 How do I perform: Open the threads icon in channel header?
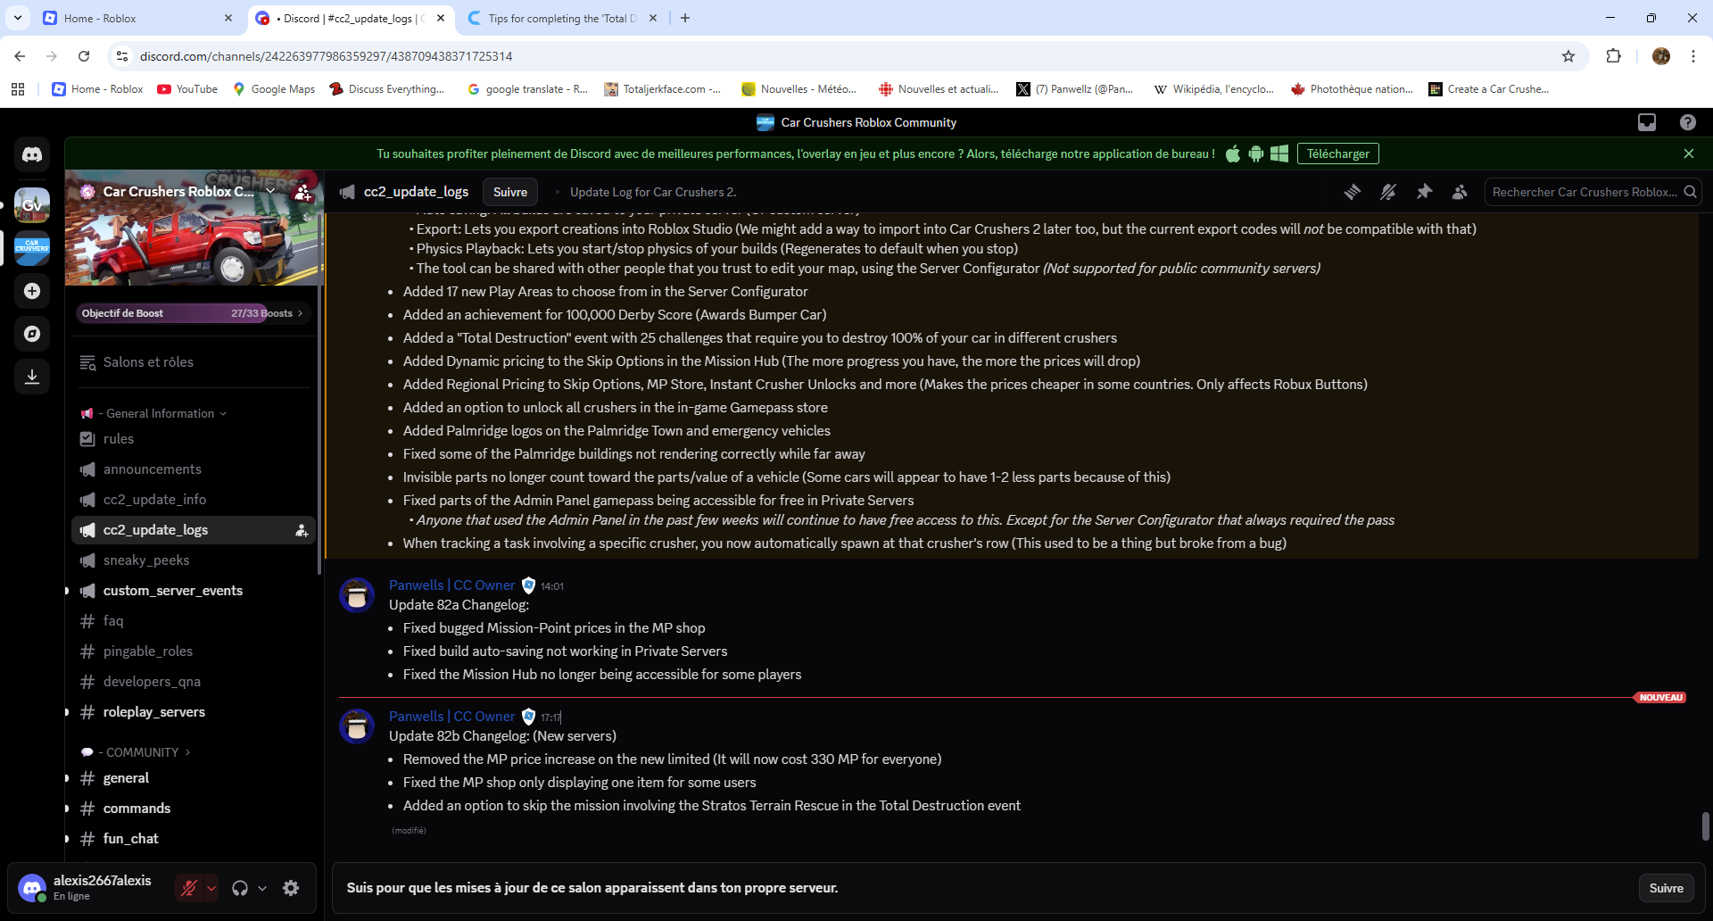(1353, 192)
